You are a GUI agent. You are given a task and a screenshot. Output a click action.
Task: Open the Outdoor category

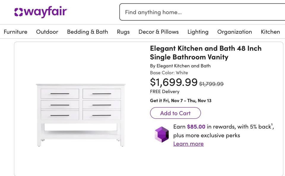pos(47,32)
